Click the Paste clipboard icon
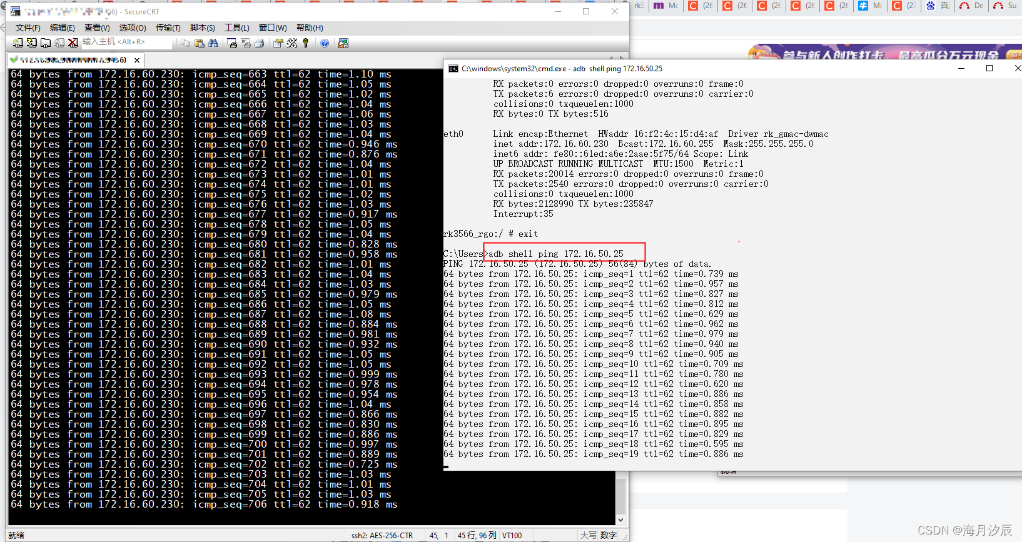1022x542 pixels. (x=199, y=43)
